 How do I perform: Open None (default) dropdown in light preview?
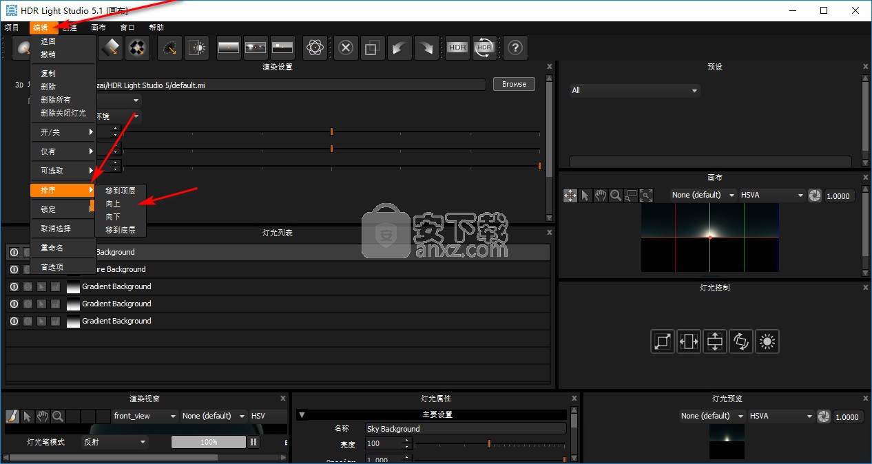click(712, 416)
